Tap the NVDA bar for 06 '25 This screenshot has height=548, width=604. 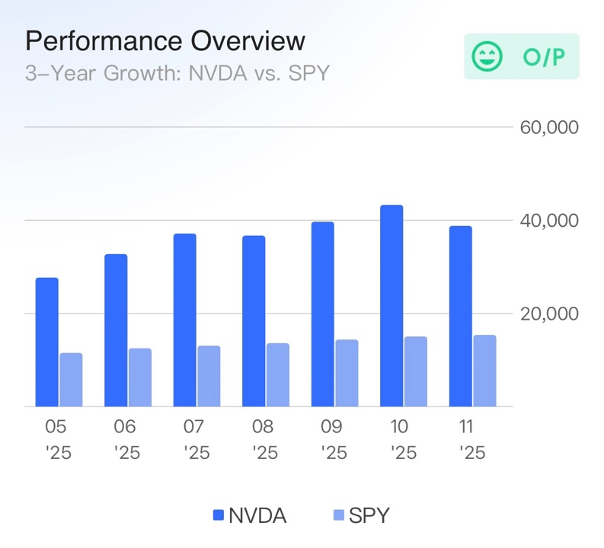(x=116, y=330)
